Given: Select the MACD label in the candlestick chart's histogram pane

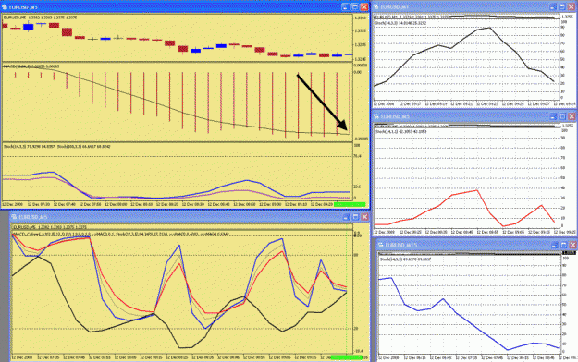Looking at the screenshot, I should point(31,66).
